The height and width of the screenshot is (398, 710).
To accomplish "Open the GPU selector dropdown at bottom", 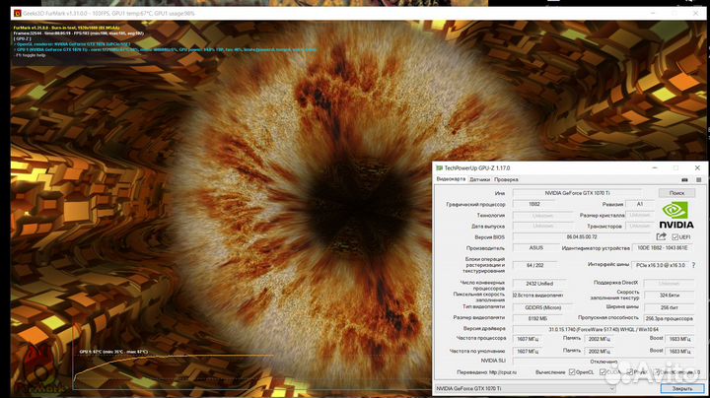I will (x=525, y=388).
